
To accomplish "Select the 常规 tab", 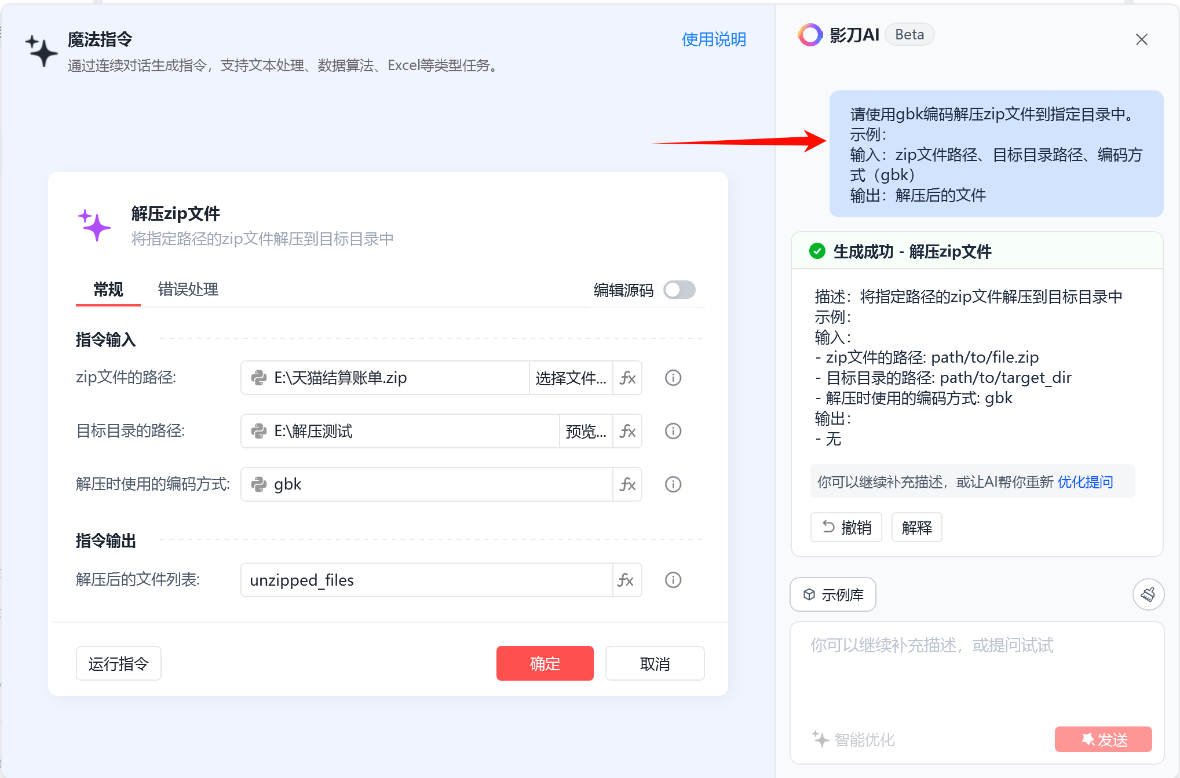I will (x=108, y=290).
